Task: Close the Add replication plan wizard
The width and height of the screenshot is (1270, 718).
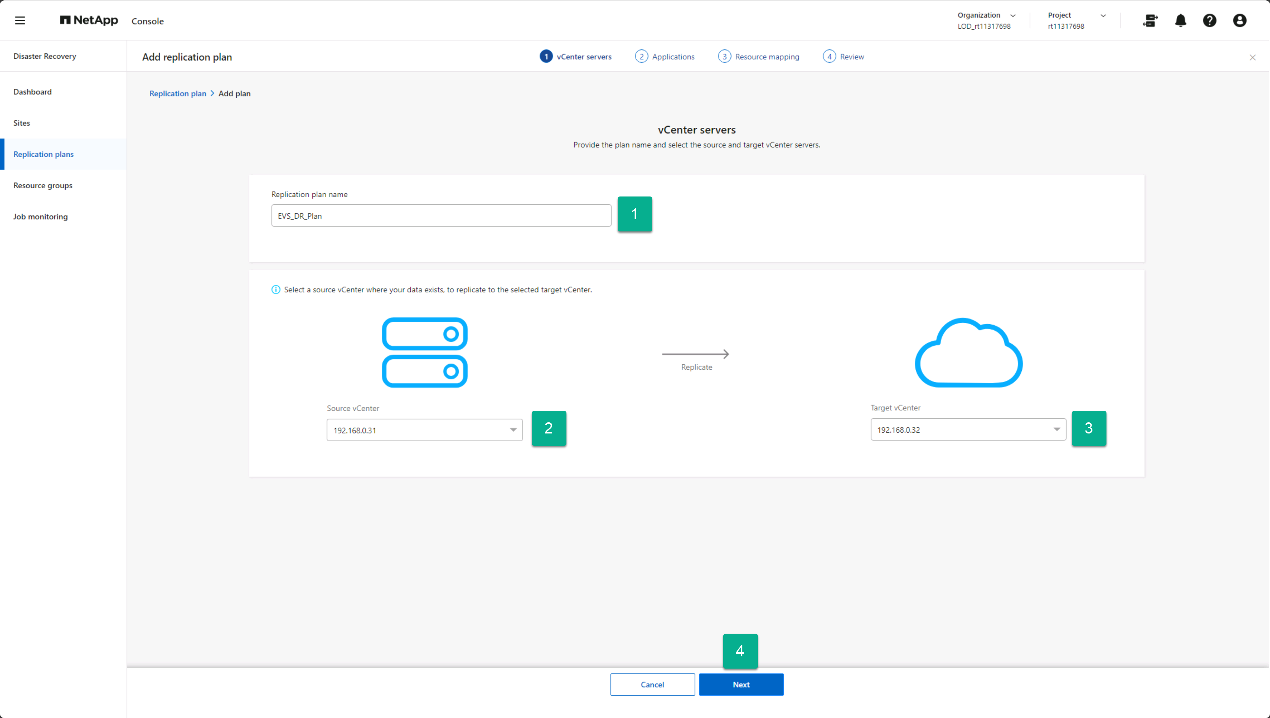Action: tap(1252, 57)
